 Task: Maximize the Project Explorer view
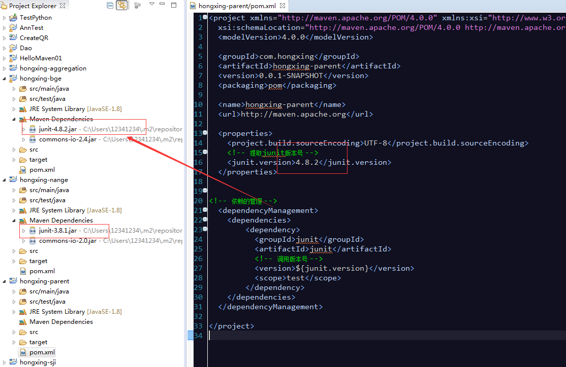[x=174, y=5]
